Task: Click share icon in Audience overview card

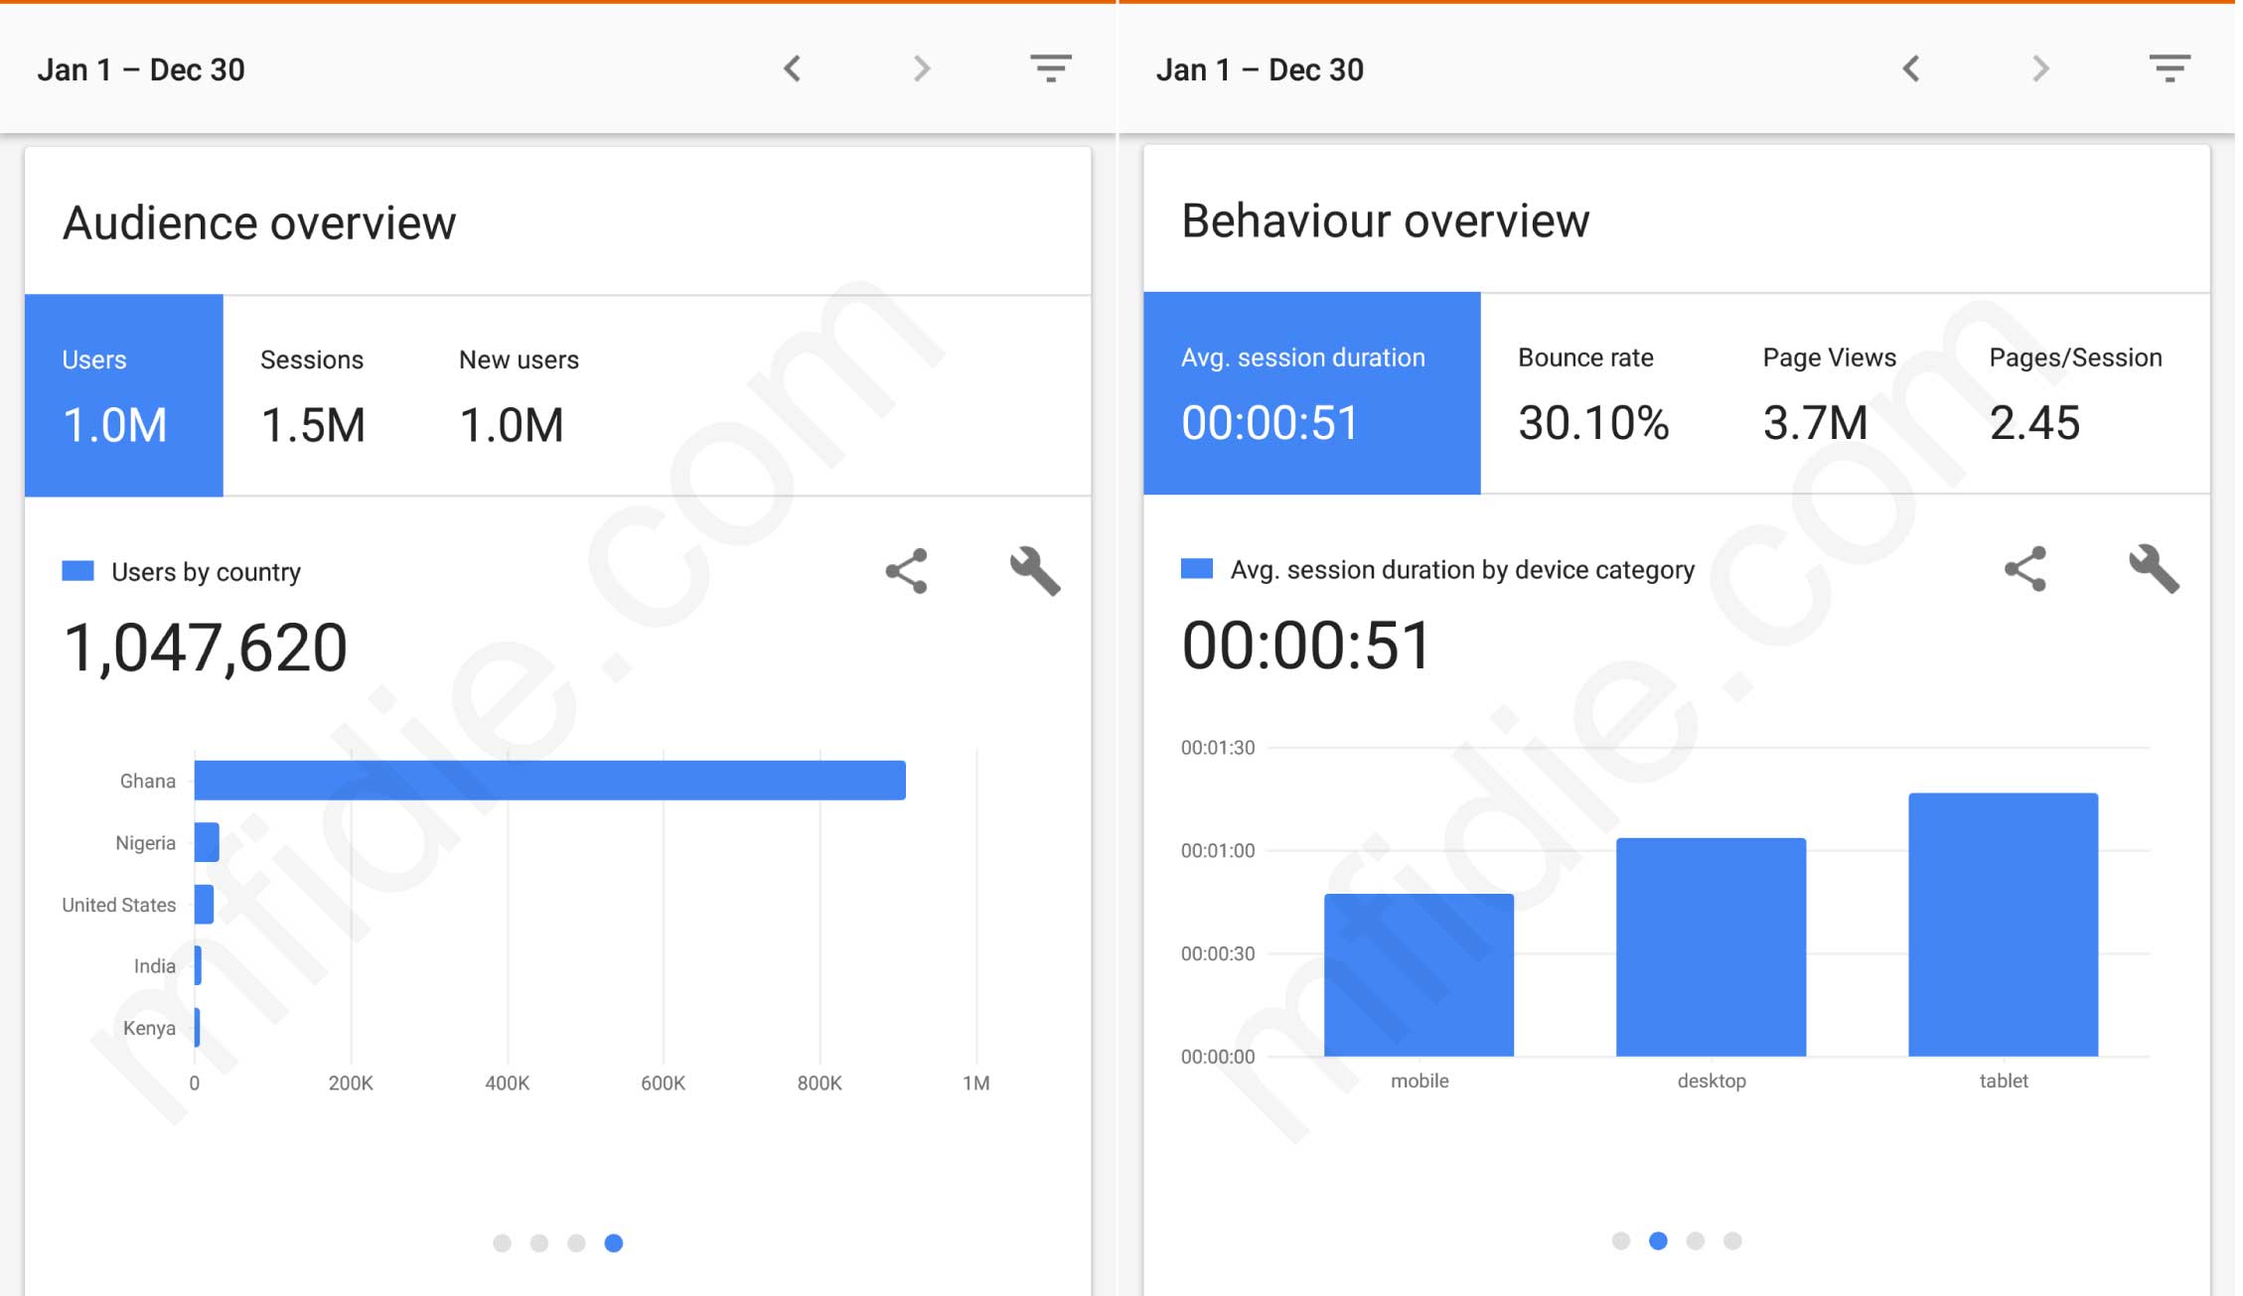Action: [x=906, y=571]
